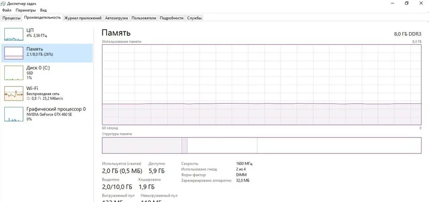
Task: Click the Используется value 2,0 ГБ (0,5 МБ)
Action: [122, 171]
